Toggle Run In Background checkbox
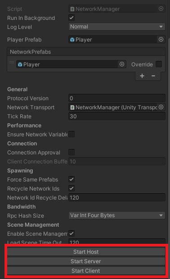The image size is (170, 279). [72, 18]
